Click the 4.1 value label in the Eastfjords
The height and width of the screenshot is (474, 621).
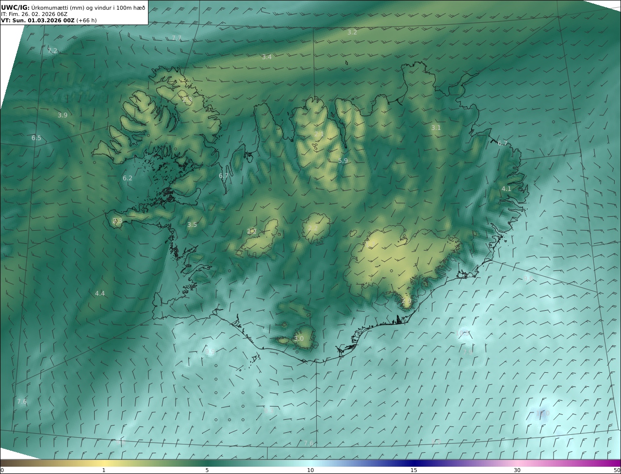click(x=507, y=189)
